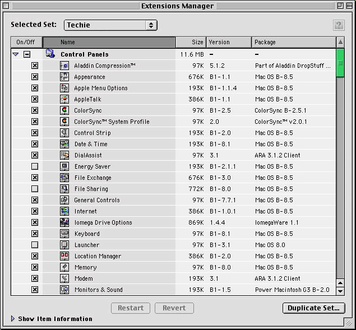Viewport: 356px width, 330px height.
Task: Select the Monitors & Sound icon
Action: click(64, 290)
